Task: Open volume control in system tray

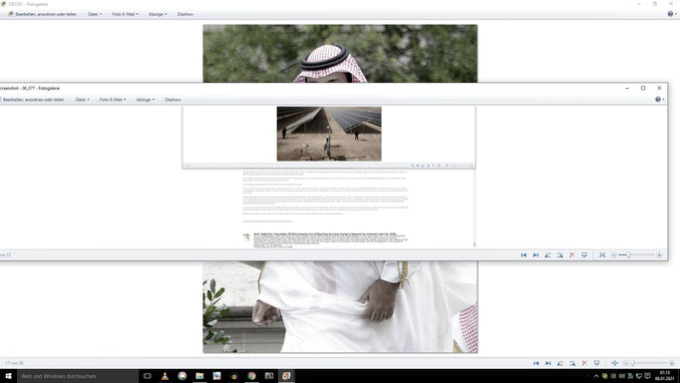Action: click(622, 376)
